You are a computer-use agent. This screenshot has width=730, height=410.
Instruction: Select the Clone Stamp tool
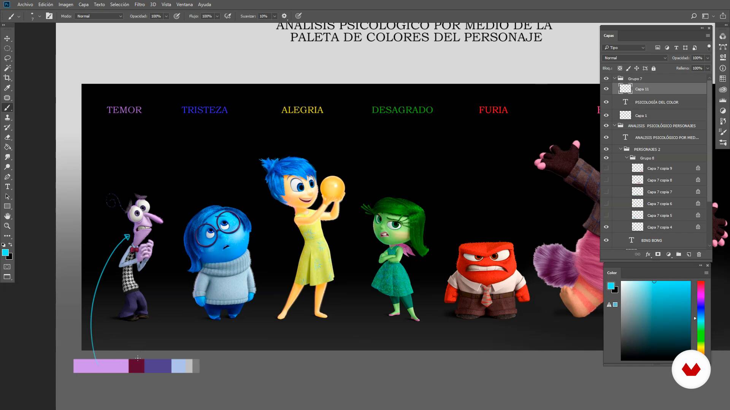[x=7, y=118]
